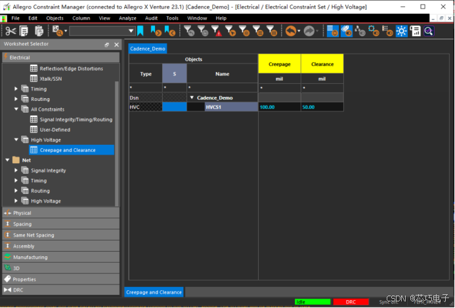The width and height of the screenshot is (455, 308).
Task: Click the filter icon with cursor arrow badge
Action: [230, 31]
